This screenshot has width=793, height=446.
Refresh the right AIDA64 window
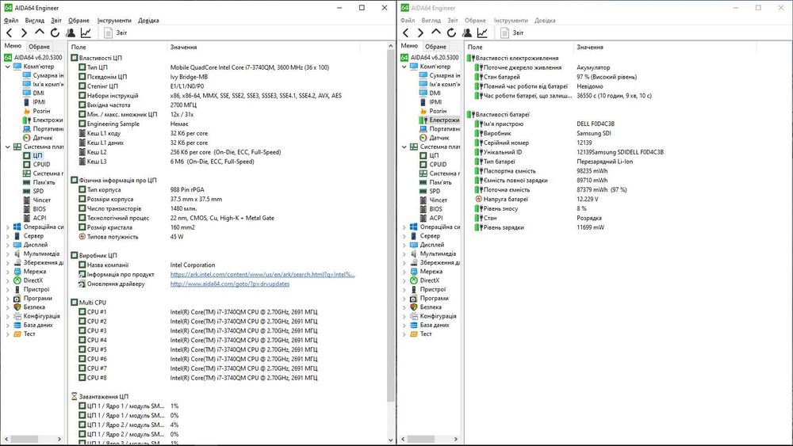coord(451,32)
